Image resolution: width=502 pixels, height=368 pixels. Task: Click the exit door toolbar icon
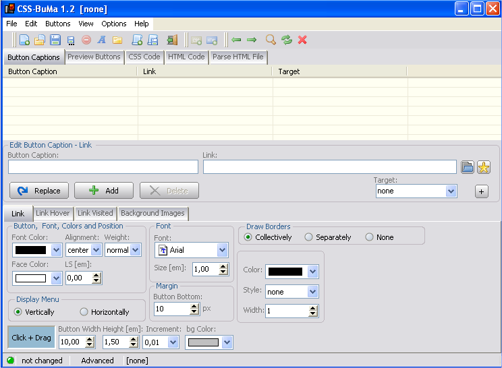(172, 40)
